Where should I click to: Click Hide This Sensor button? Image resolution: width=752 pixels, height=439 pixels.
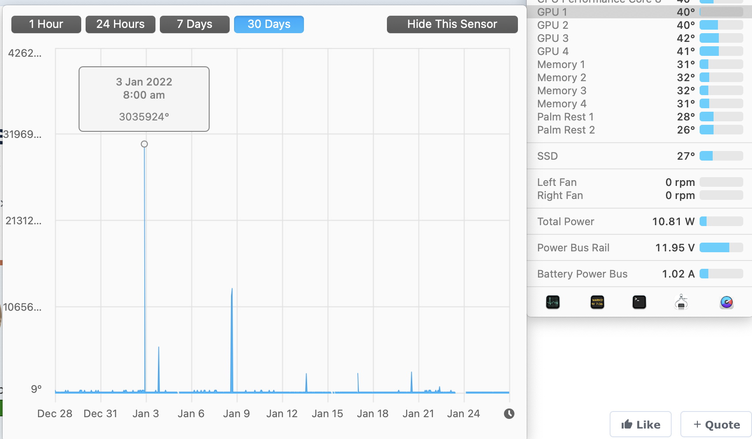pyautogui.click(x=452, y=24)
